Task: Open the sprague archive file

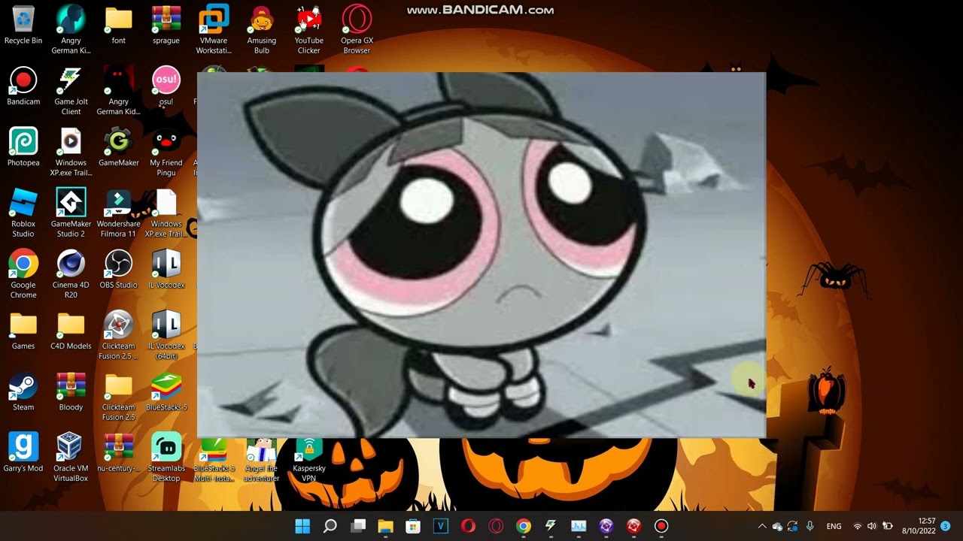Action: [166, 25]
